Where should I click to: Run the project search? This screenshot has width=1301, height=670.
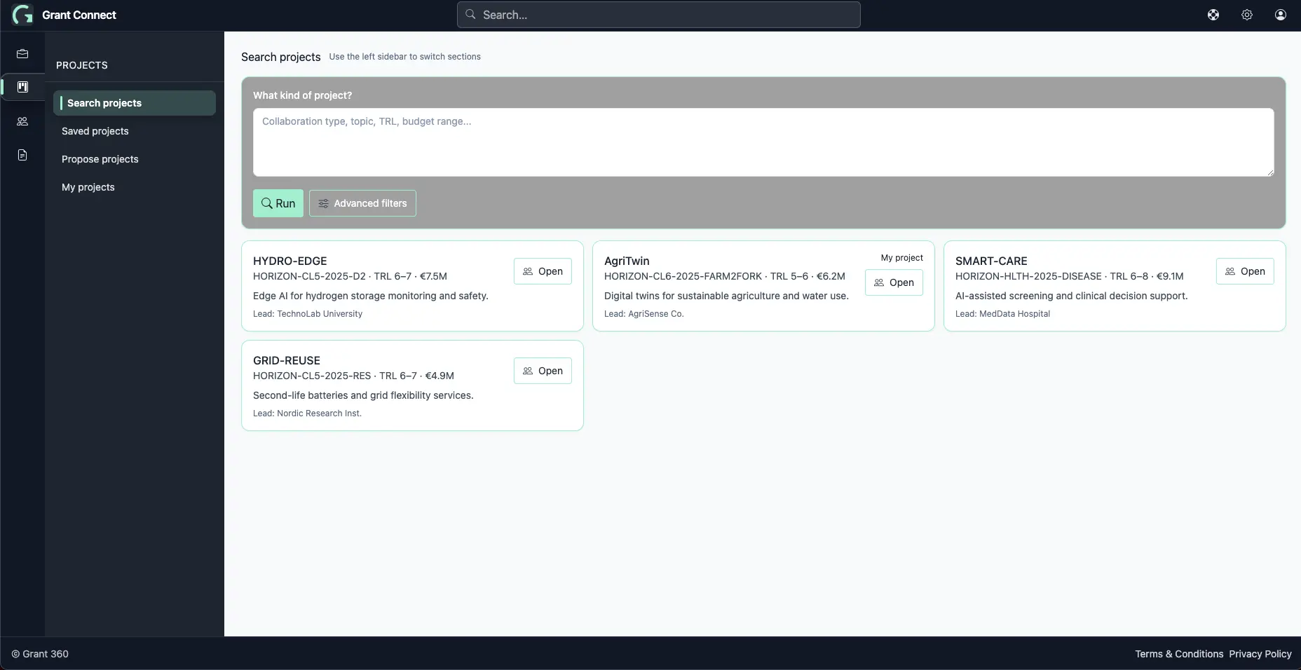click(x=278, y=203)
